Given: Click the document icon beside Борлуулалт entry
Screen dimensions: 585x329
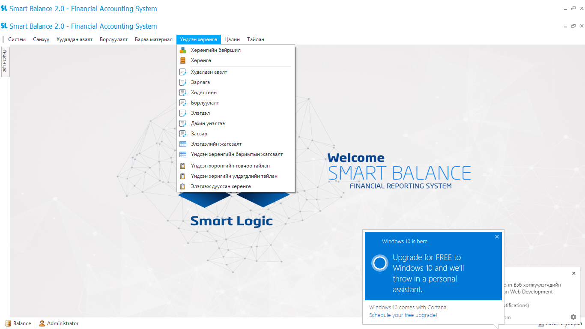Looking at the screenshot, I should pos(183,103).
